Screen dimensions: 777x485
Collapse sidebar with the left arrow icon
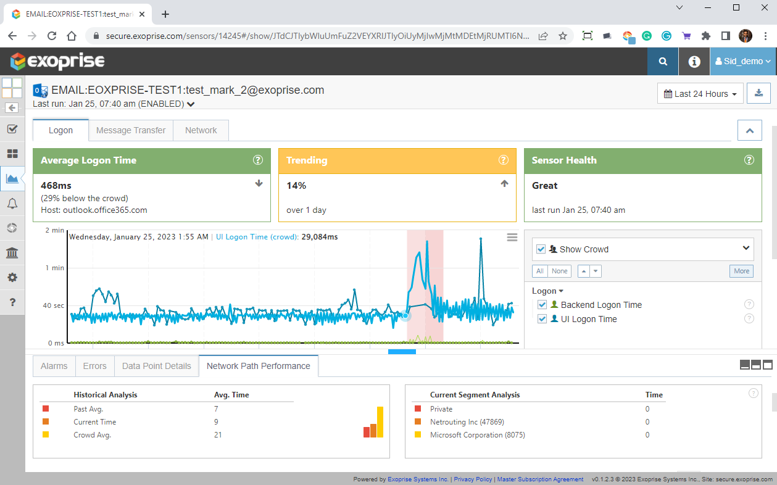tap(12, 107)
